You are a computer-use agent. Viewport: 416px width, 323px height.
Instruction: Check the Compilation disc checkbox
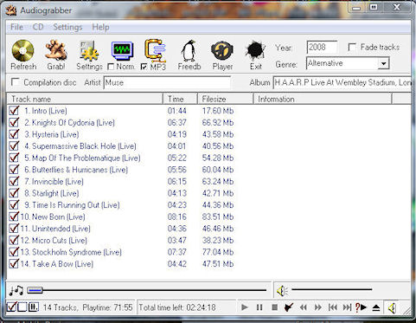point(15,82)
